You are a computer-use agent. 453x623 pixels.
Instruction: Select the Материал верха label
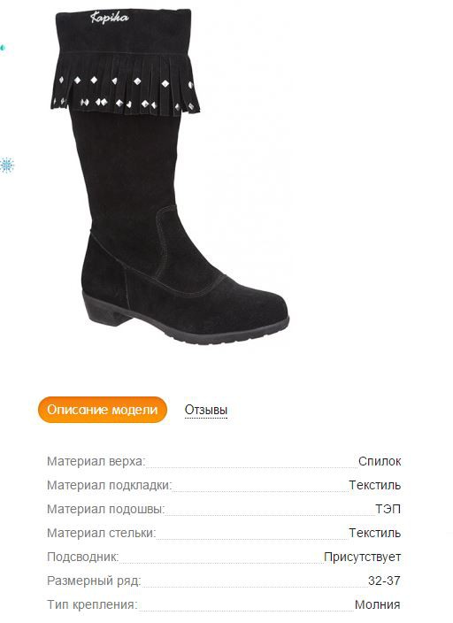click(x=96, y=461)
